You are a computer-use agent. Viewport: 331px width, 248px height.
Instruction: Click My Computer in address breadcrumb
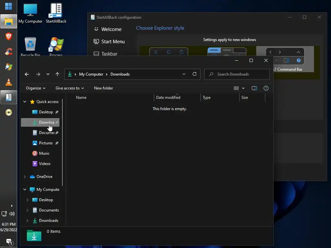click(91, 74)
